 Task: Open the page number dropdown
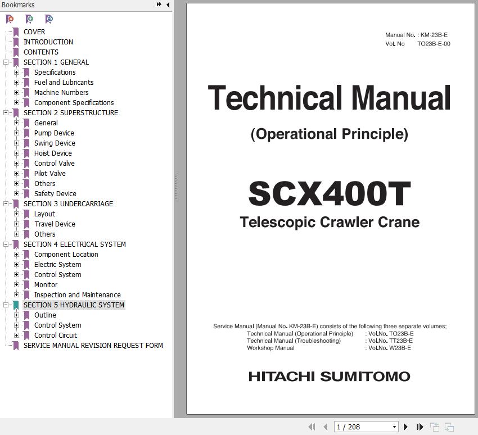tap(394, 427)
